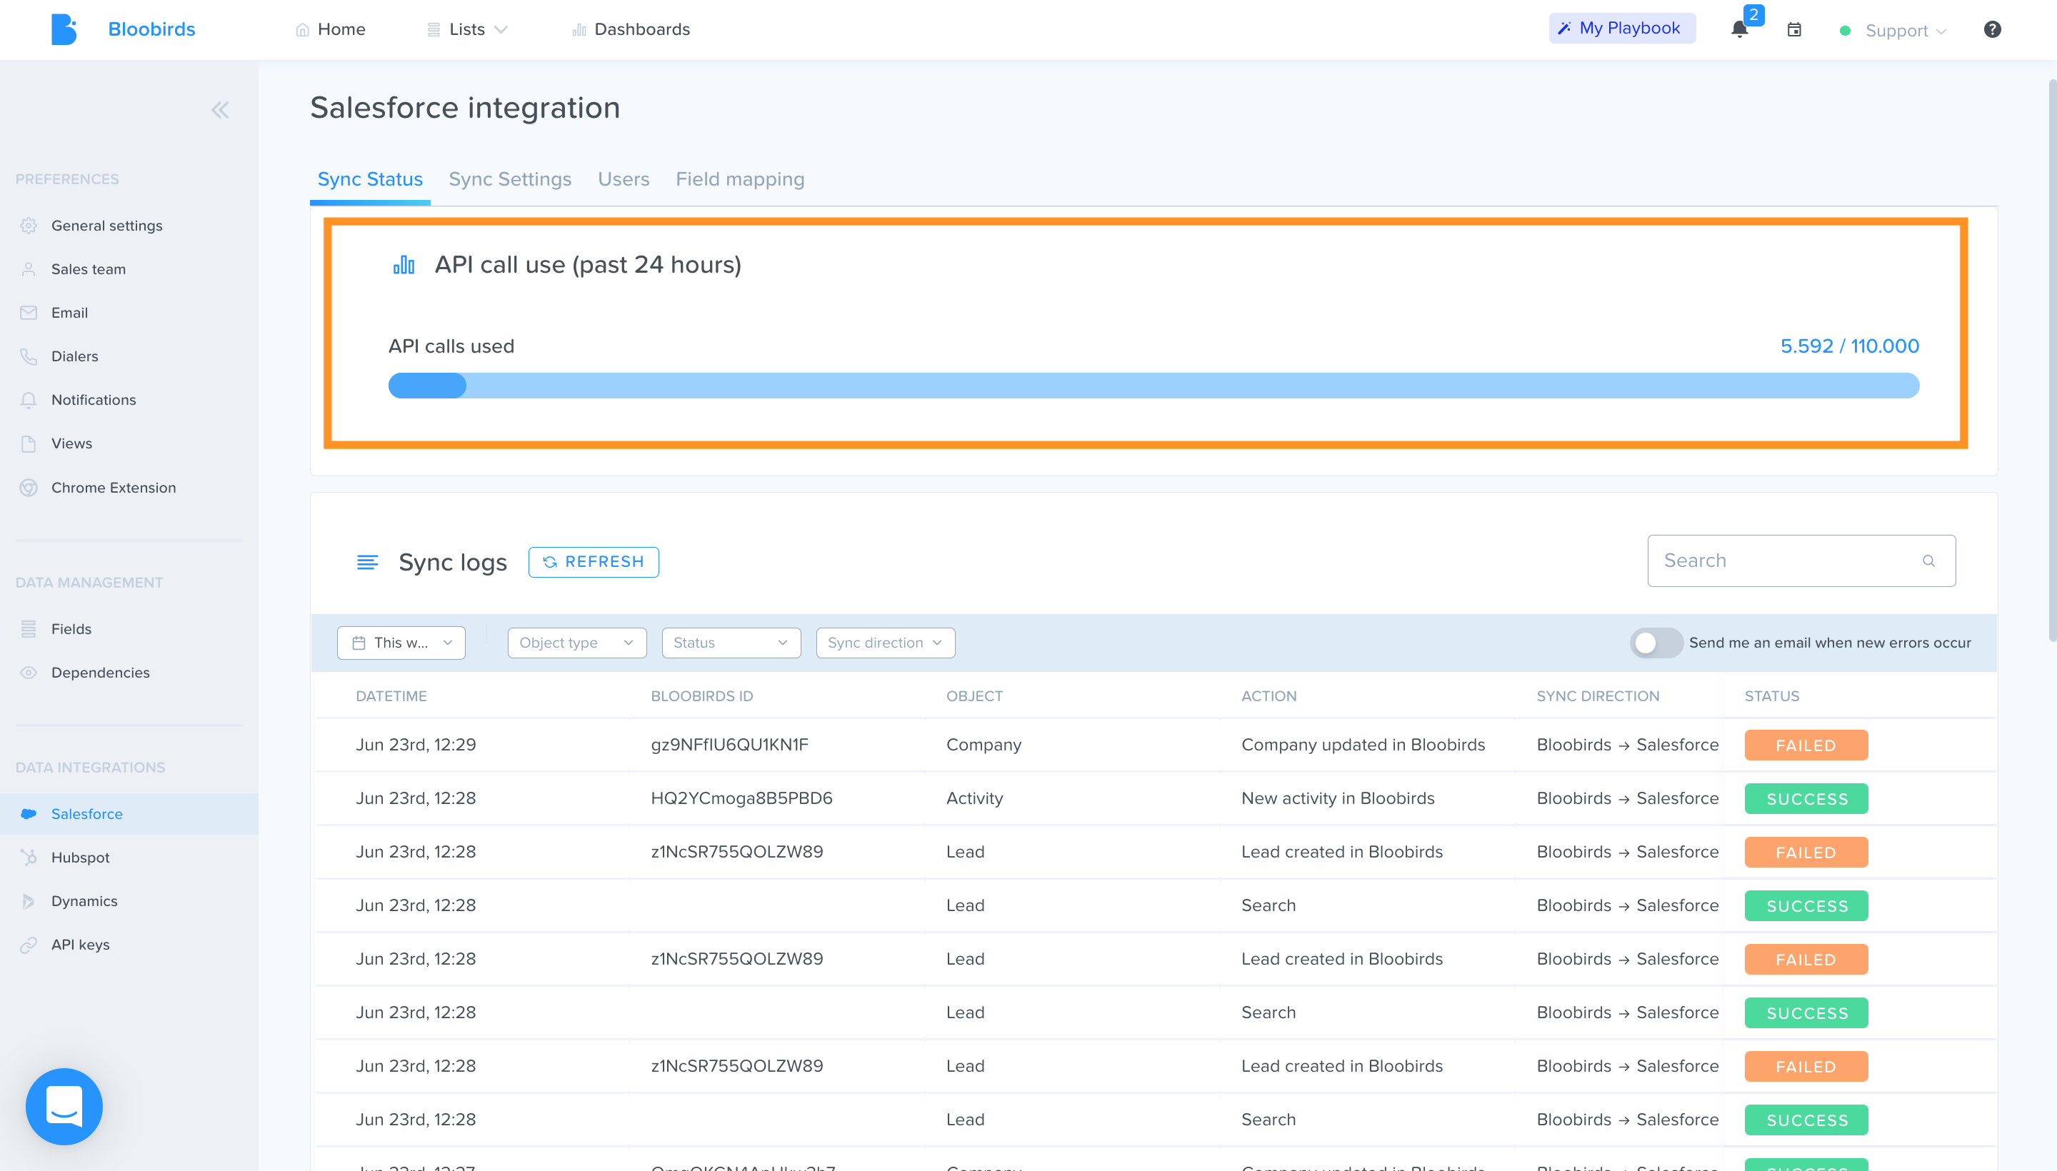The image size is (2057, 1171).
Task: Click "New activity in Bloobirds" cell
Action: click(x=1337, y=798)
